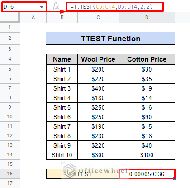Click the Name box showing D16
The image size is (190, 188).
(24, 7)
